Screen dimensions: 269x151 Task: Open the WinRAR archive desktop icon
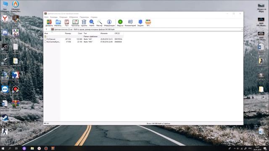pyautogui.click(x=16, y=104)
